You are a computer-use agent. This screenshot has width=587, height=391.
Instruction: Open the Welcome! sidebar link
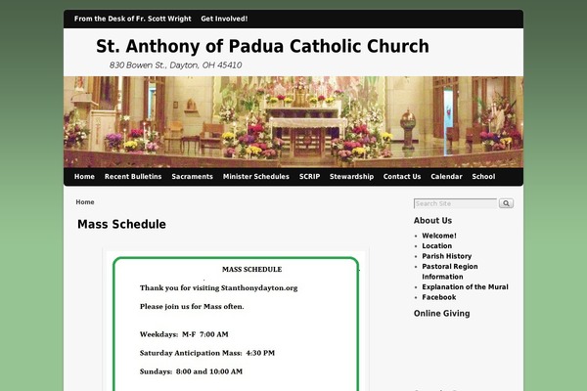coord(439,236)
